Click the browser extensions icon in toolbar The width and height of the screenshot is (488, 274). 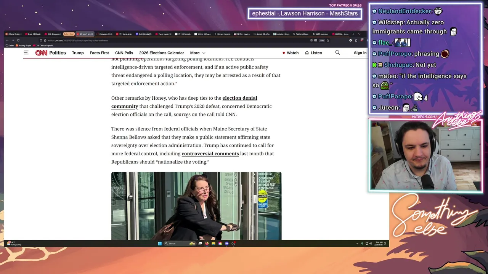point(356,40)
